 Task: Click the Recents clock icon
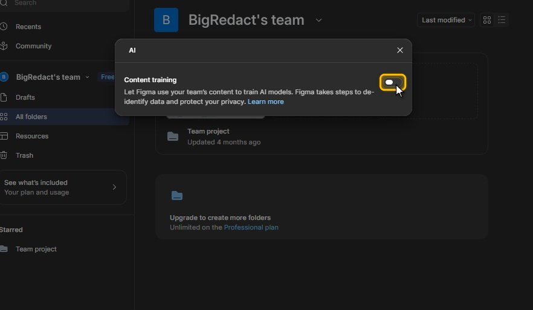[x=4, y=27]
